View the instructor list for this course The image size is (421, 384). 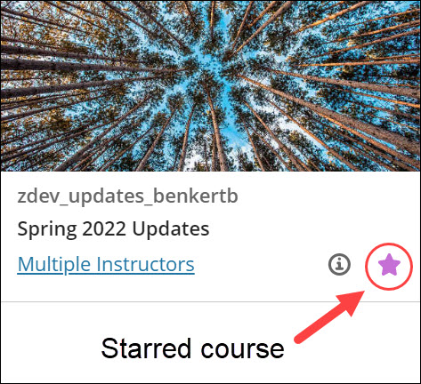106,264
